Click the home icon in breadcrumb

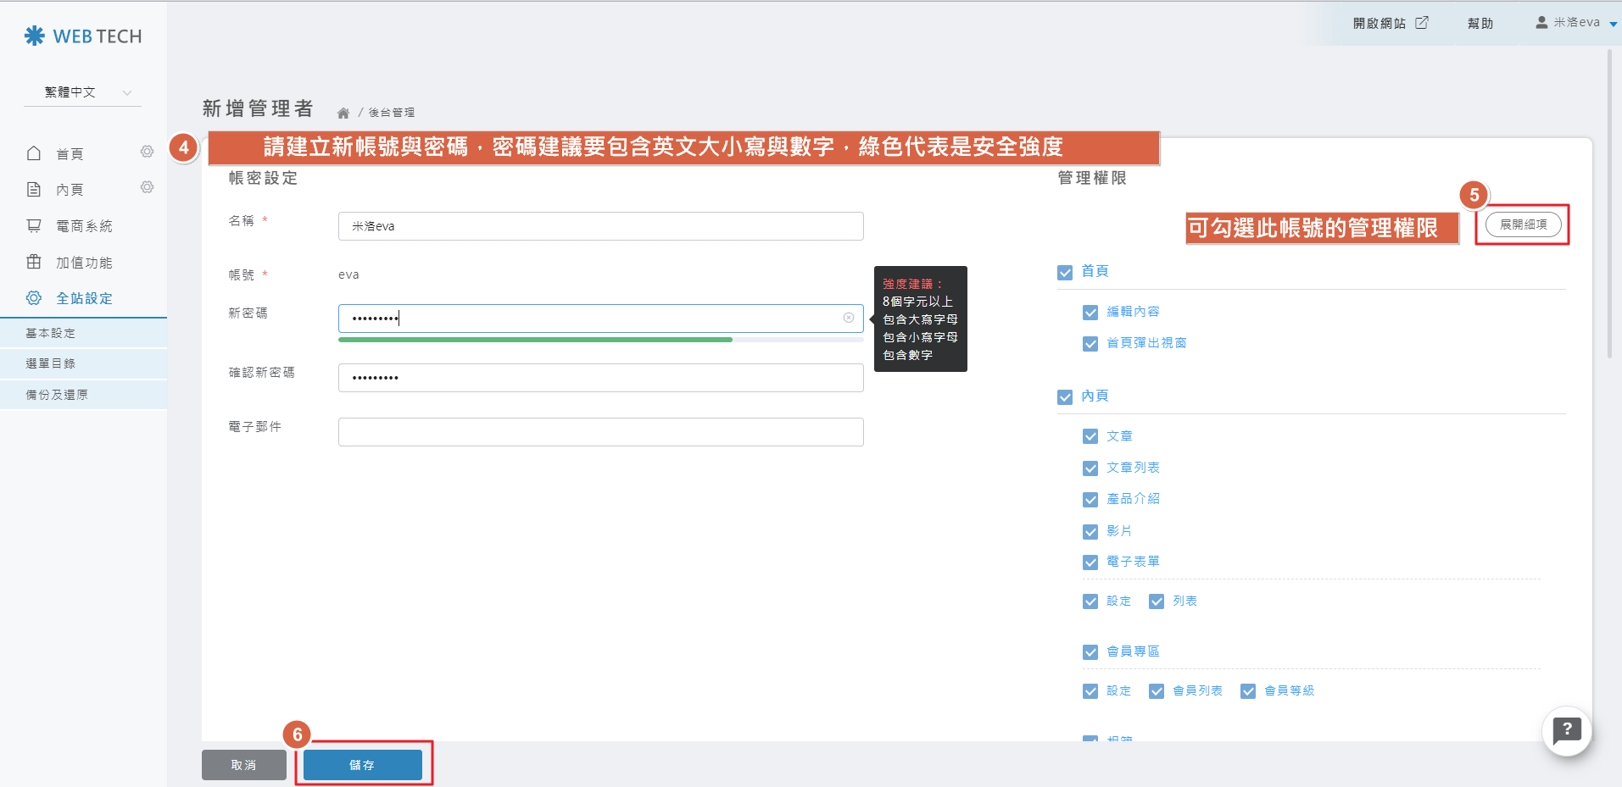click(343, 113)
